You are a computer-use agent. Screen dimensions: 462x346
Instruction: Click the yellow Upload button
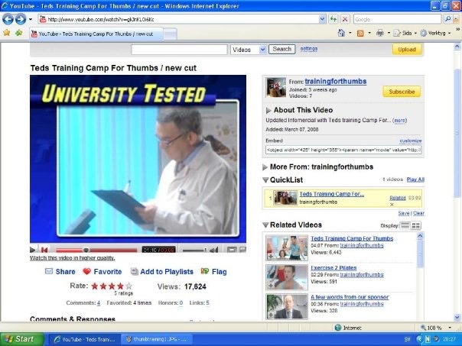coord(407,50)
